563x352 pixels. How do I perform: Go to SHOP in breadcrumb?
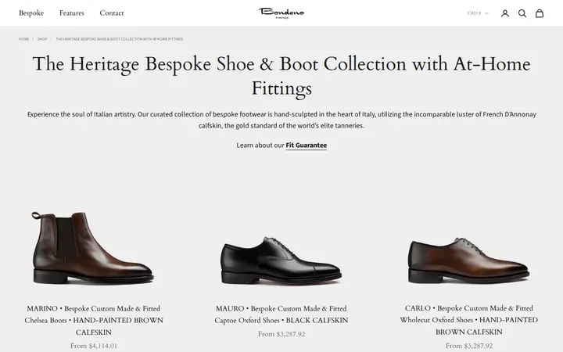tap(42, 39)
